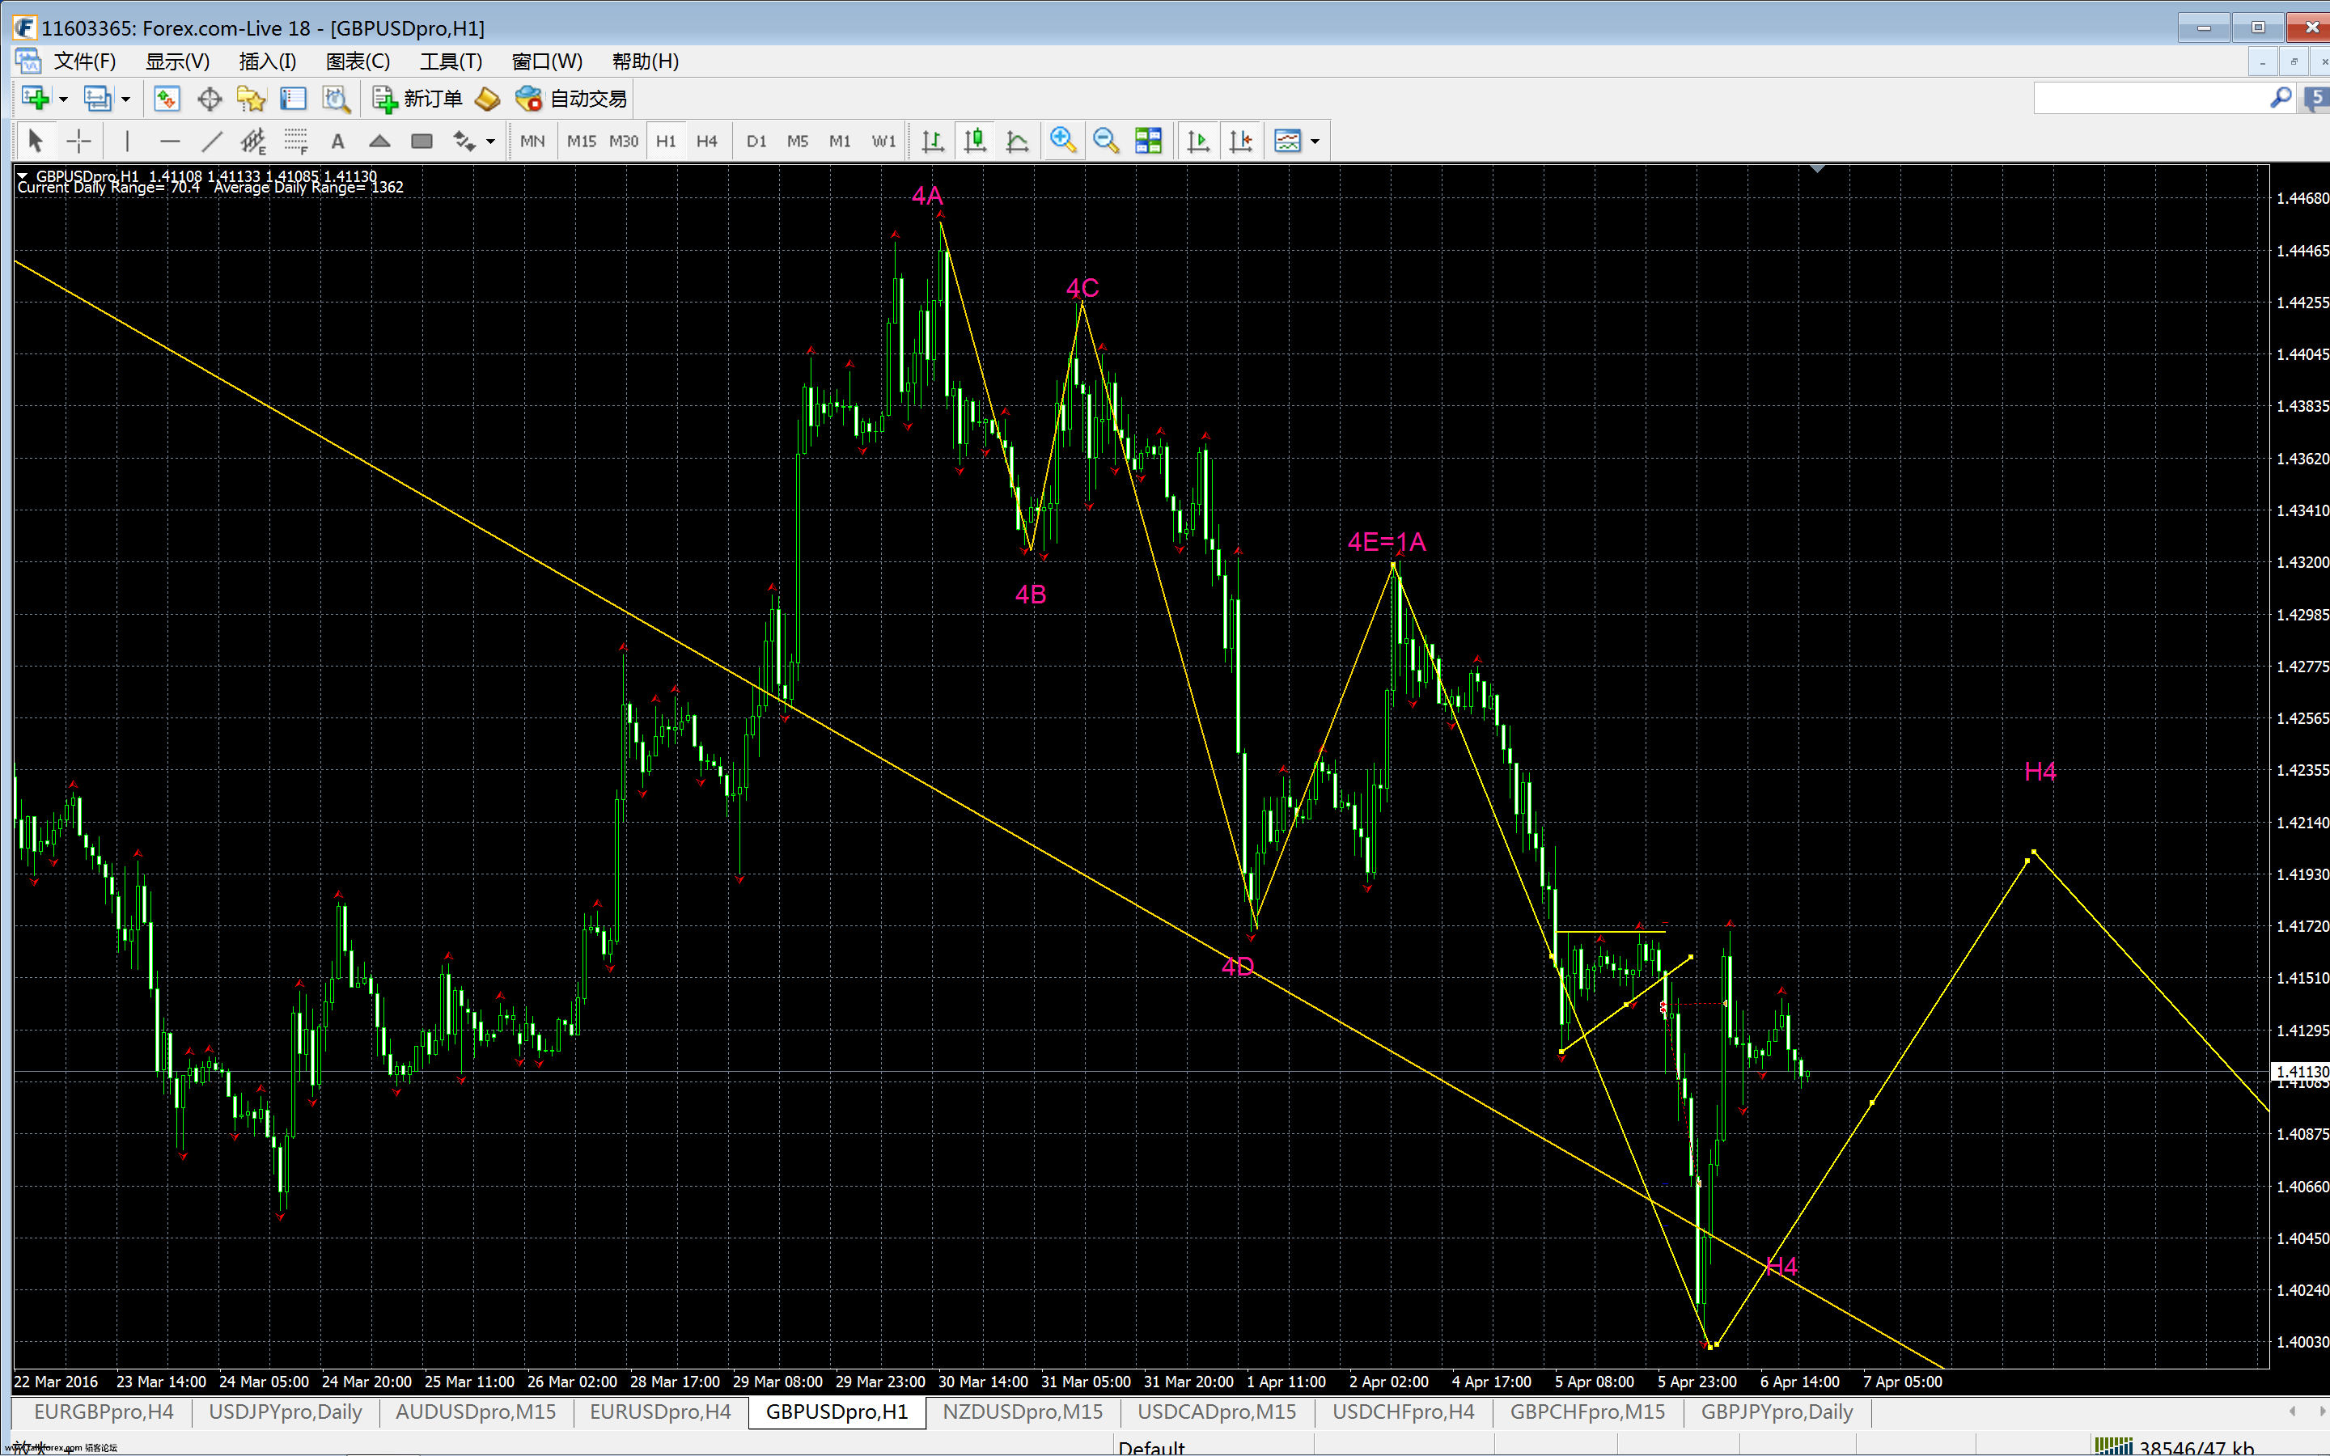Open Strategy Tester magnifier icon

[x=335, y=98]
